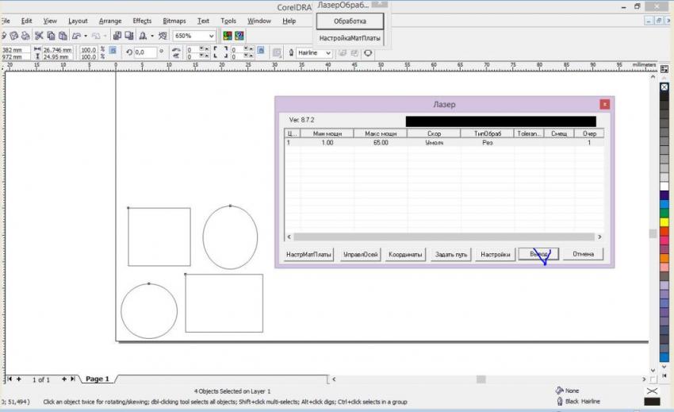Screen dimensions: 674x412
Task: Expand the Hairline outline width dropdown
Action: [x=328, y=53]
